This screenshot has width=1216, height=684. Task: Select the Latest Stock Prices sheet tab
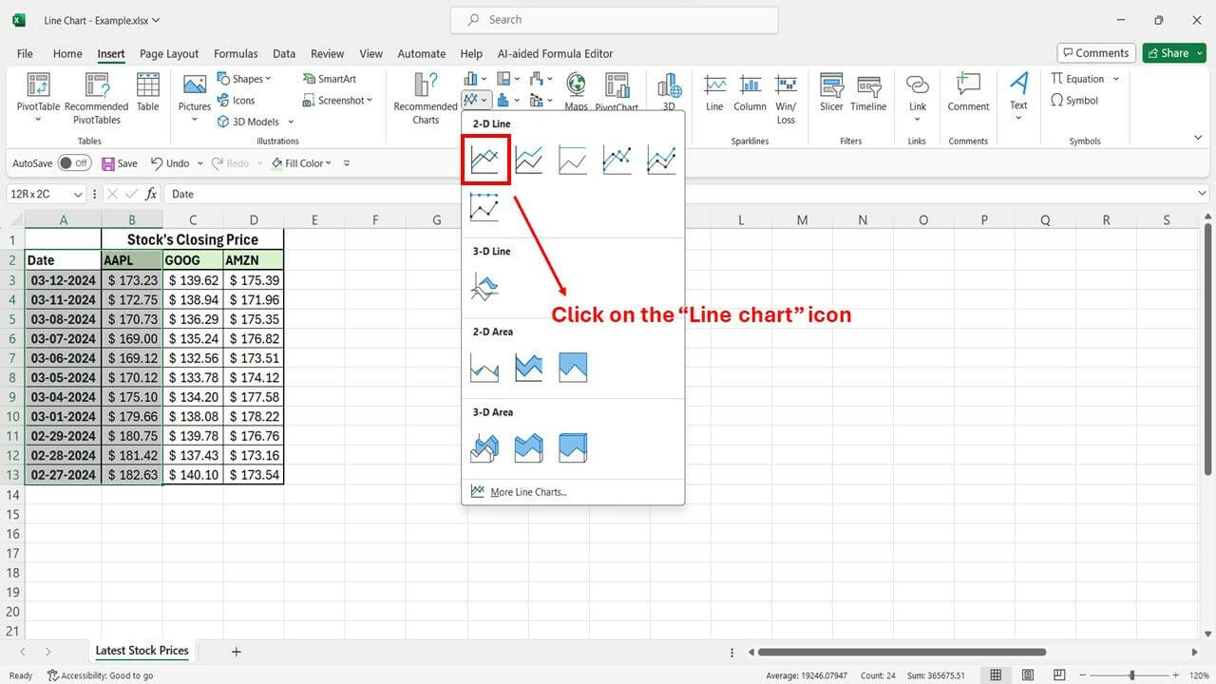142,651
